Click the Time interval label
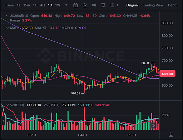 pyautogui.click(x=10, y=5)
